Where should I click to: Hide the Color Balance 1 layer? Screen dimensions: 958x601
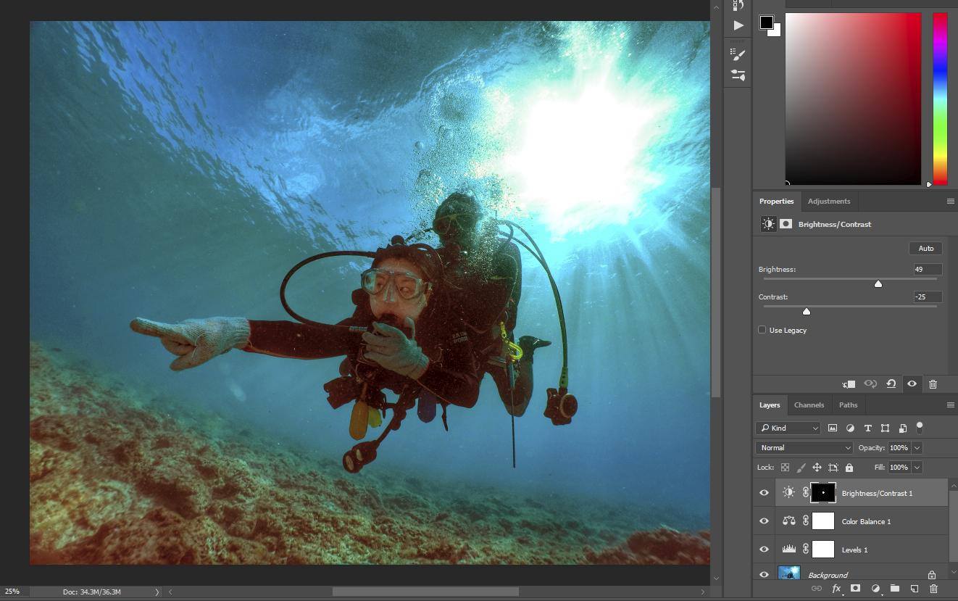(764, 521)
